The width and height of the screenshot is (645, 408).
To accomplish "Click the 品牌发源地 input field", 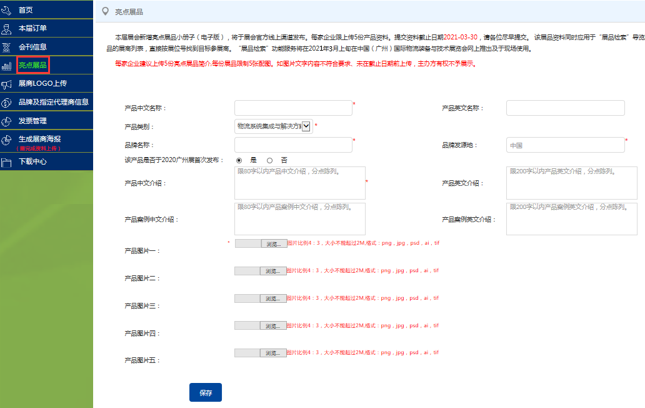I will (565, 145).
